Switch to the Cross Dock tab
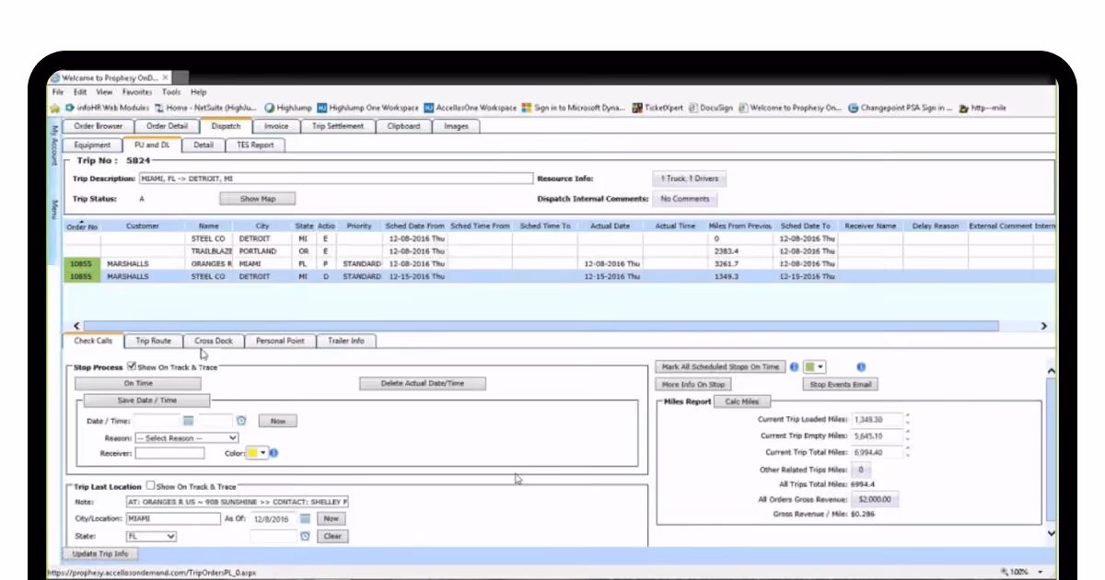Image resolution: width=1105 pixels, height=580 pixels. point(214,341)
